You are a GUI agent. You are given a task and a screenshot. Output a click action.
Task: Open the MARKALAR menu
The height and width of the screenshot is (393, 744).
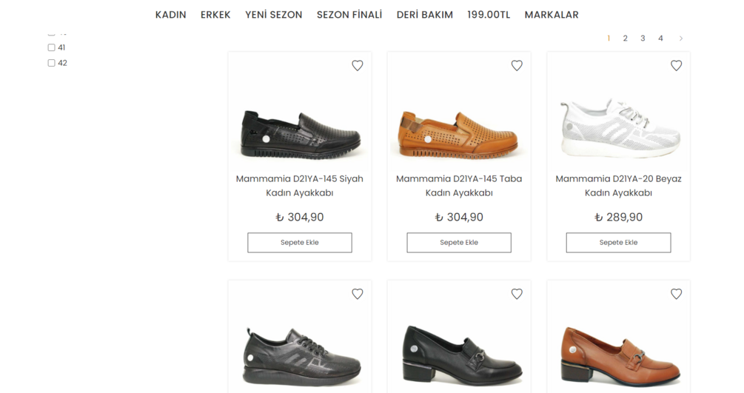pyautogui.click(x=552, y=15)
